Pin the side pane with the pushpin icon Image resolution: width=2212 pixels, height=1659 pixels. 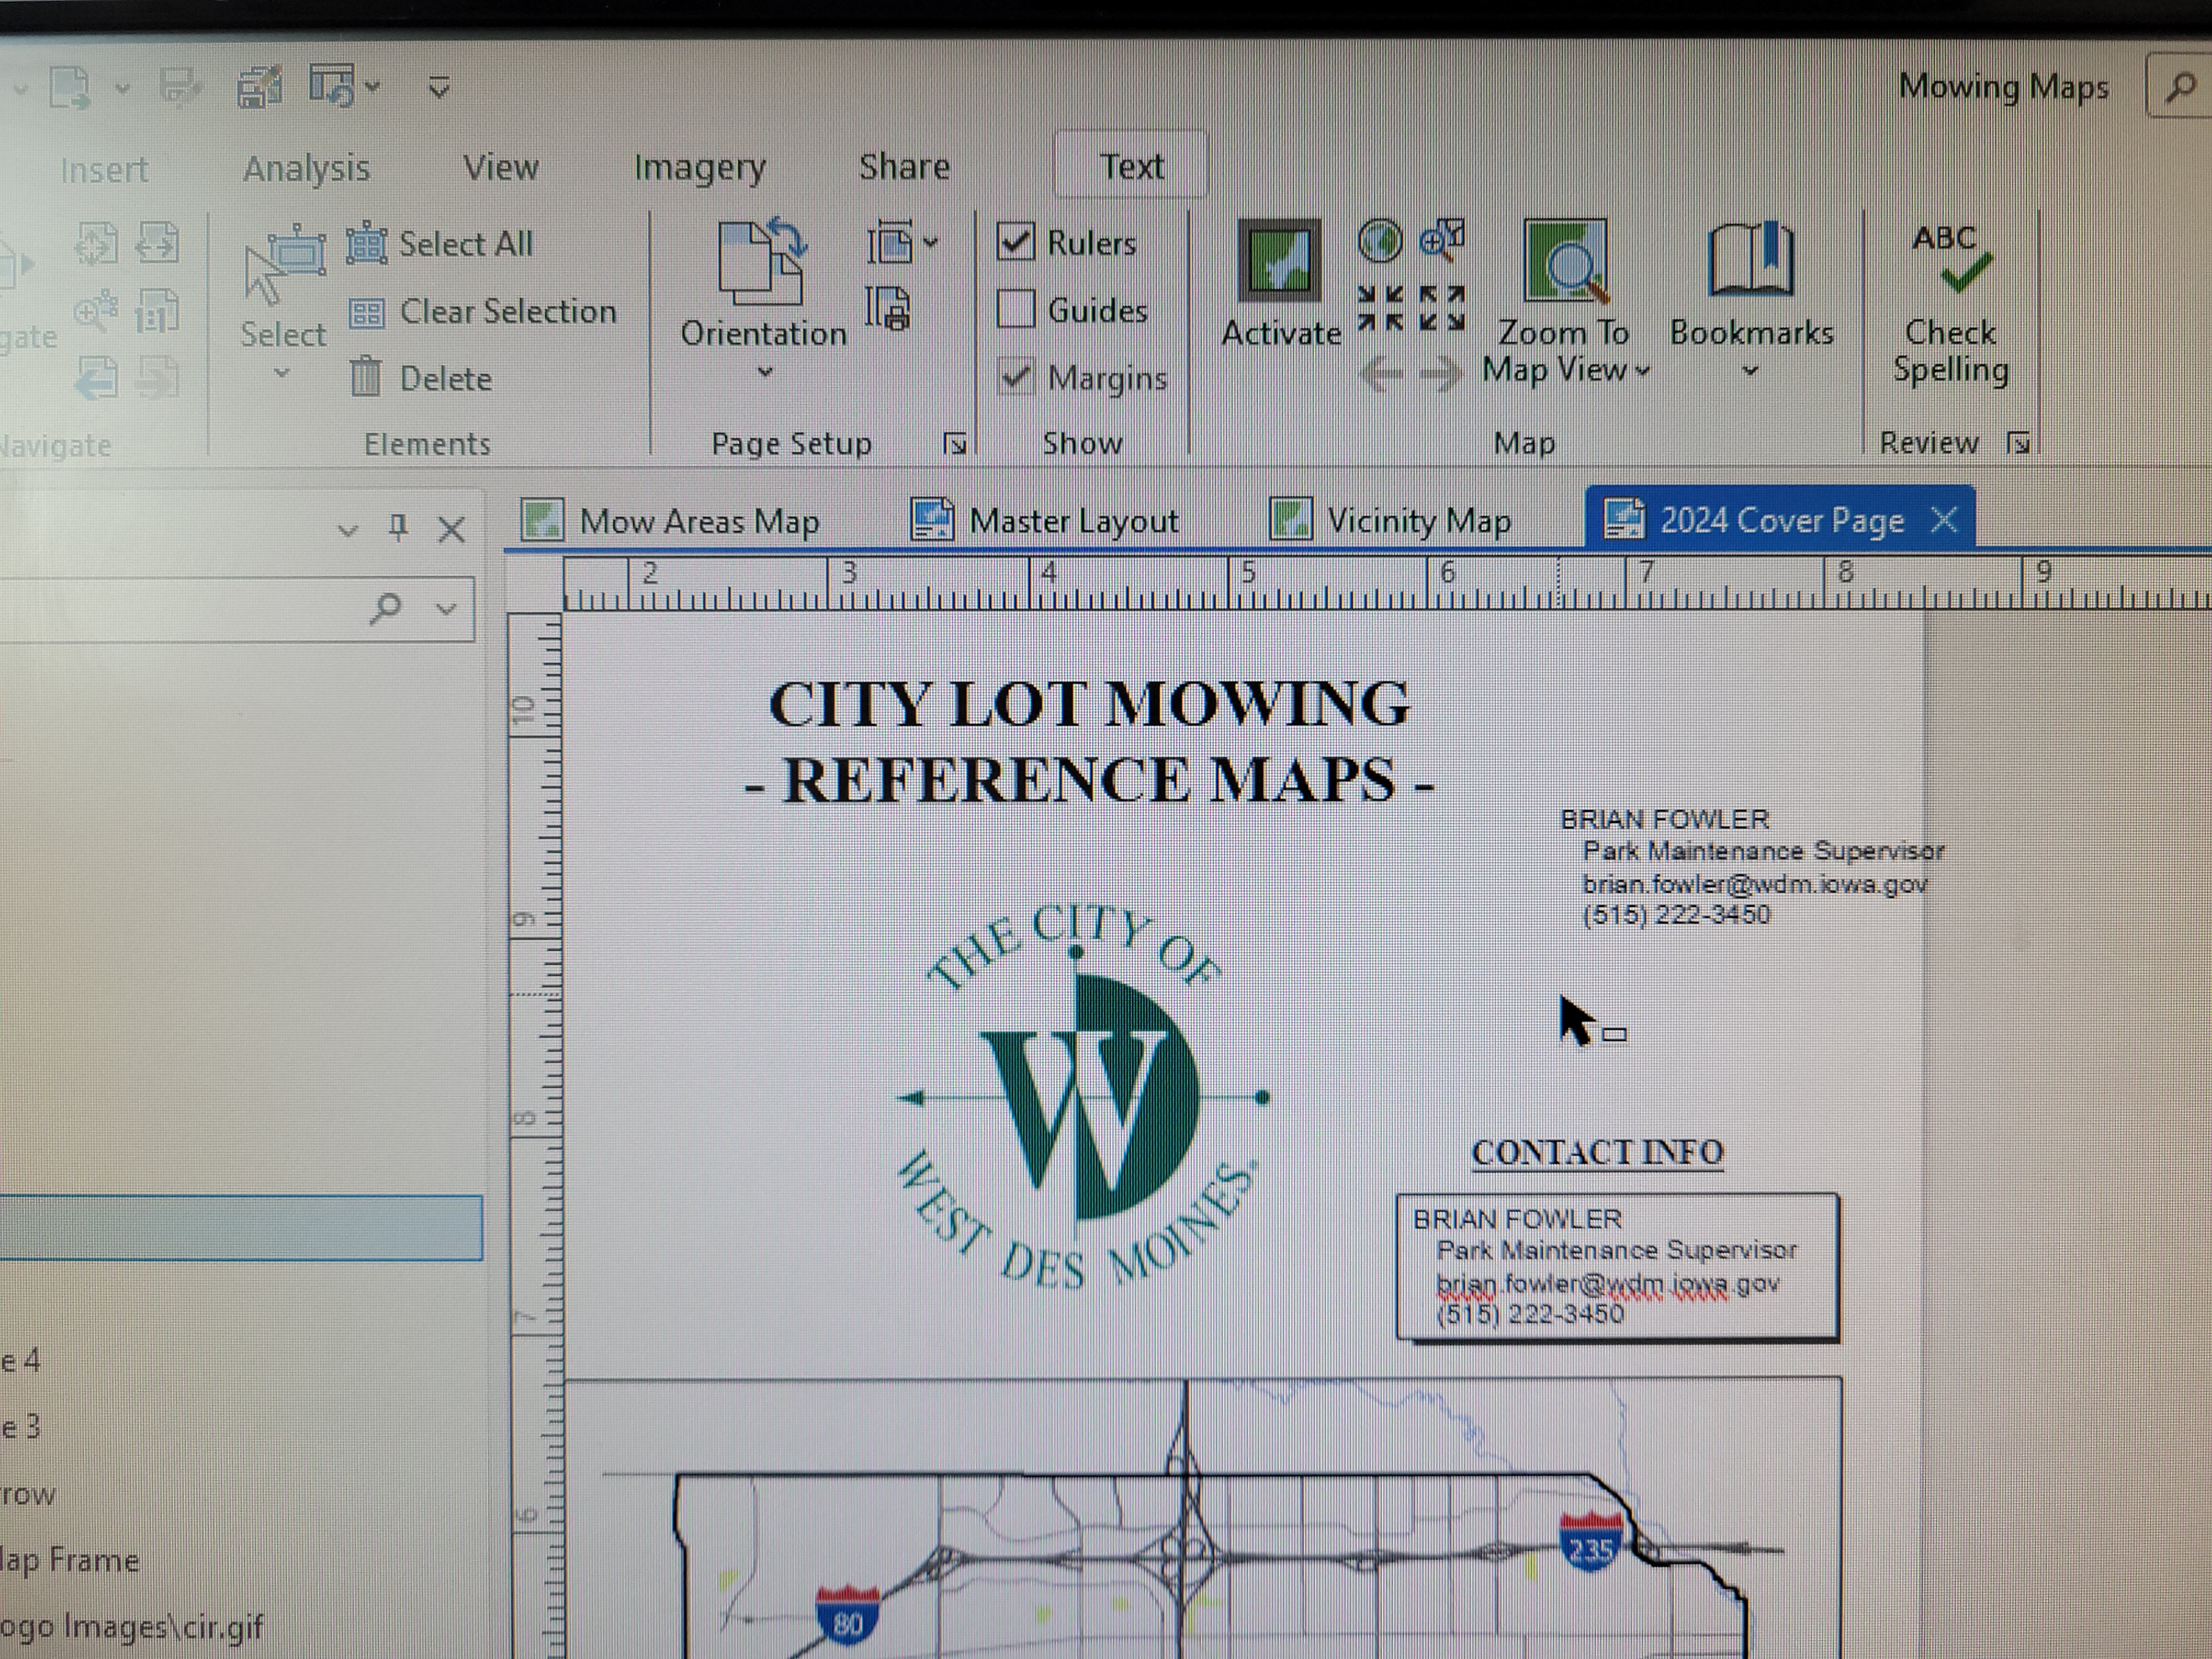pyautogui.click(x=398, y=527)
